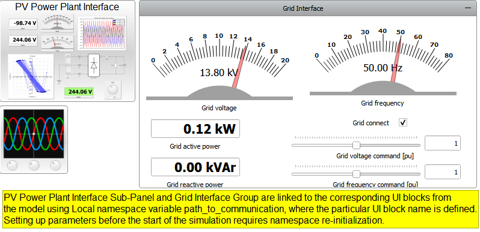The image size is (480, 232).
Task: Click the middle knob under the scope
Action: click(34, 165)
